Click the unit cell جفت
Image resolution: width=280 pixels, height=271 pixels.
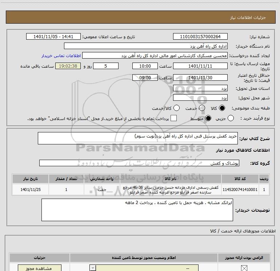(x=102, y=190)
